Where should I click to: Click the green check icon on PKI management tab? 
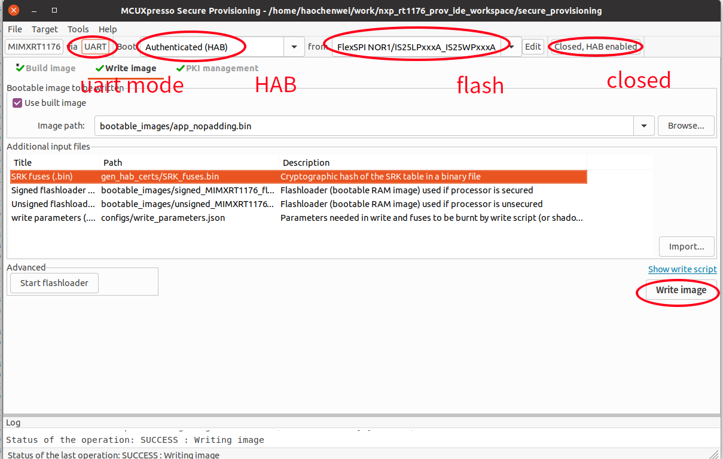tap(180, 68)
